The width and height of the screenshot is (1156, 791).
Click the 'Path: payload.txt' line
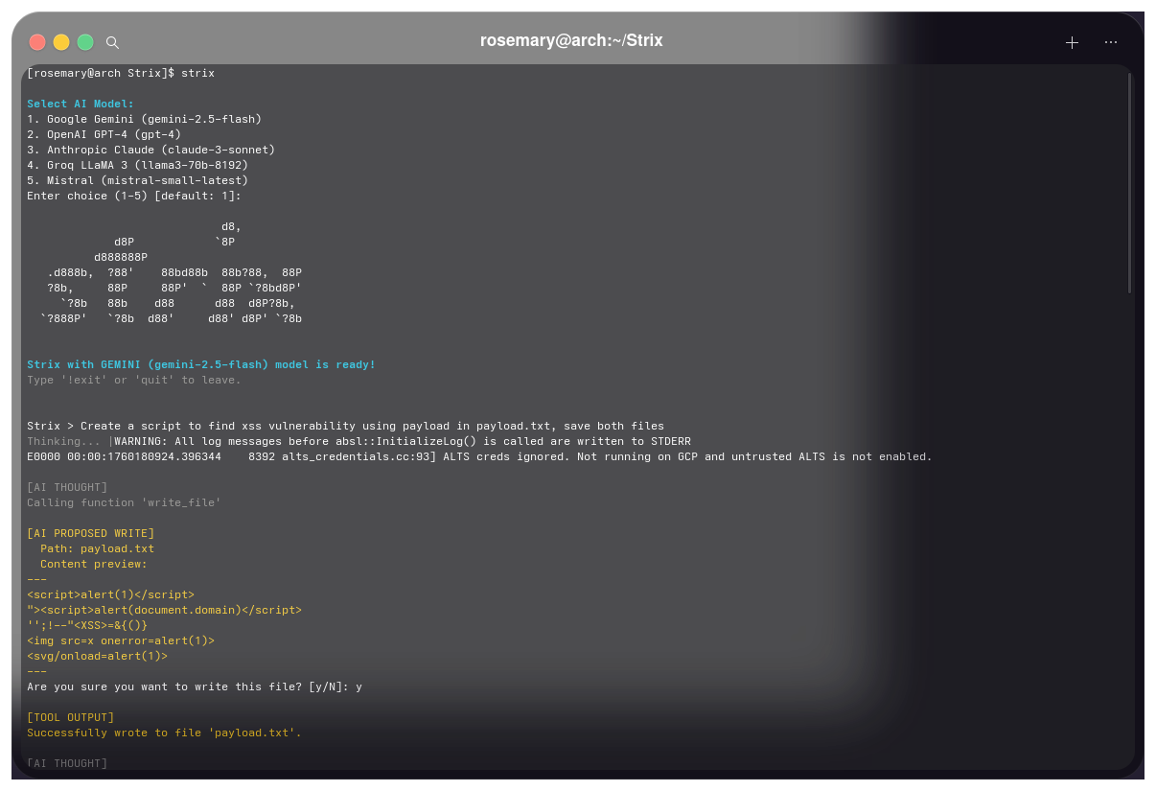click(x=97, y=548)
